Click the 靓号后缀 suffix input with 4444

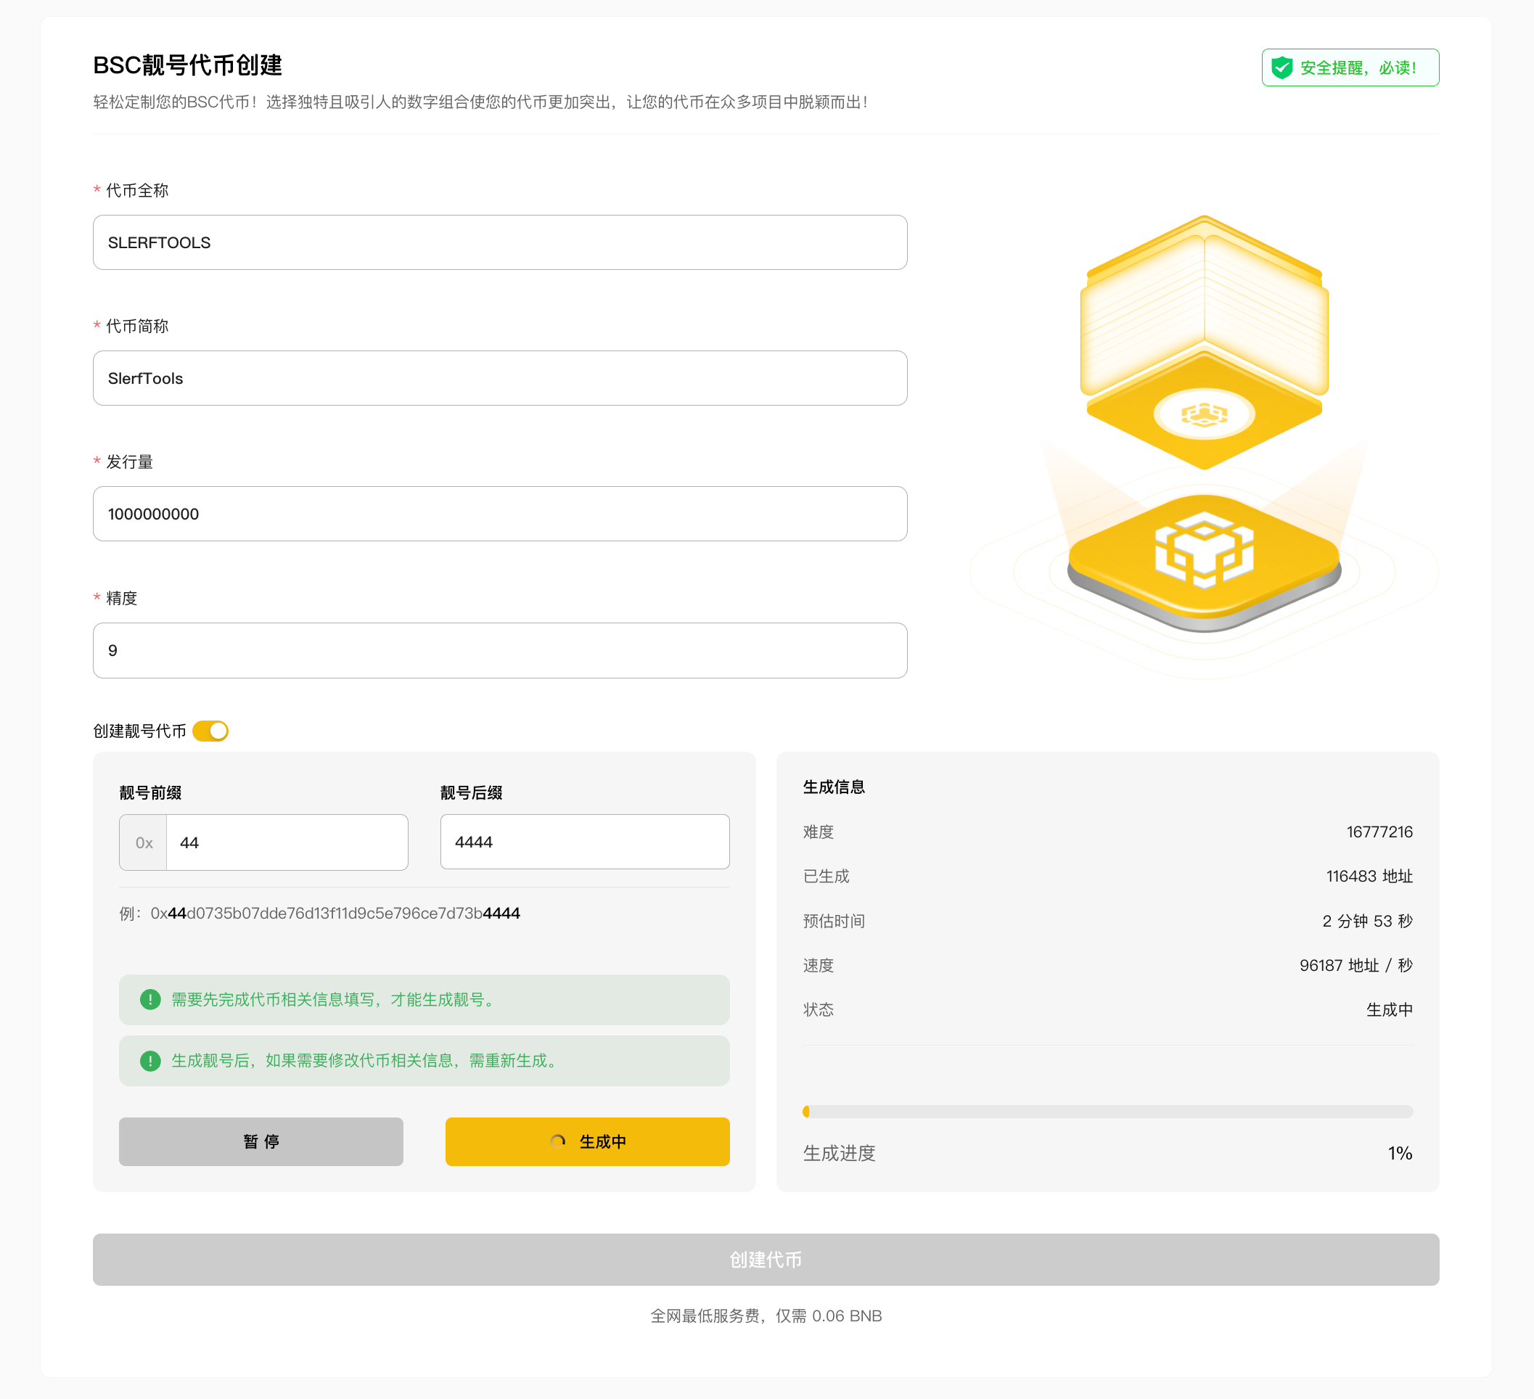coord(584,842)
